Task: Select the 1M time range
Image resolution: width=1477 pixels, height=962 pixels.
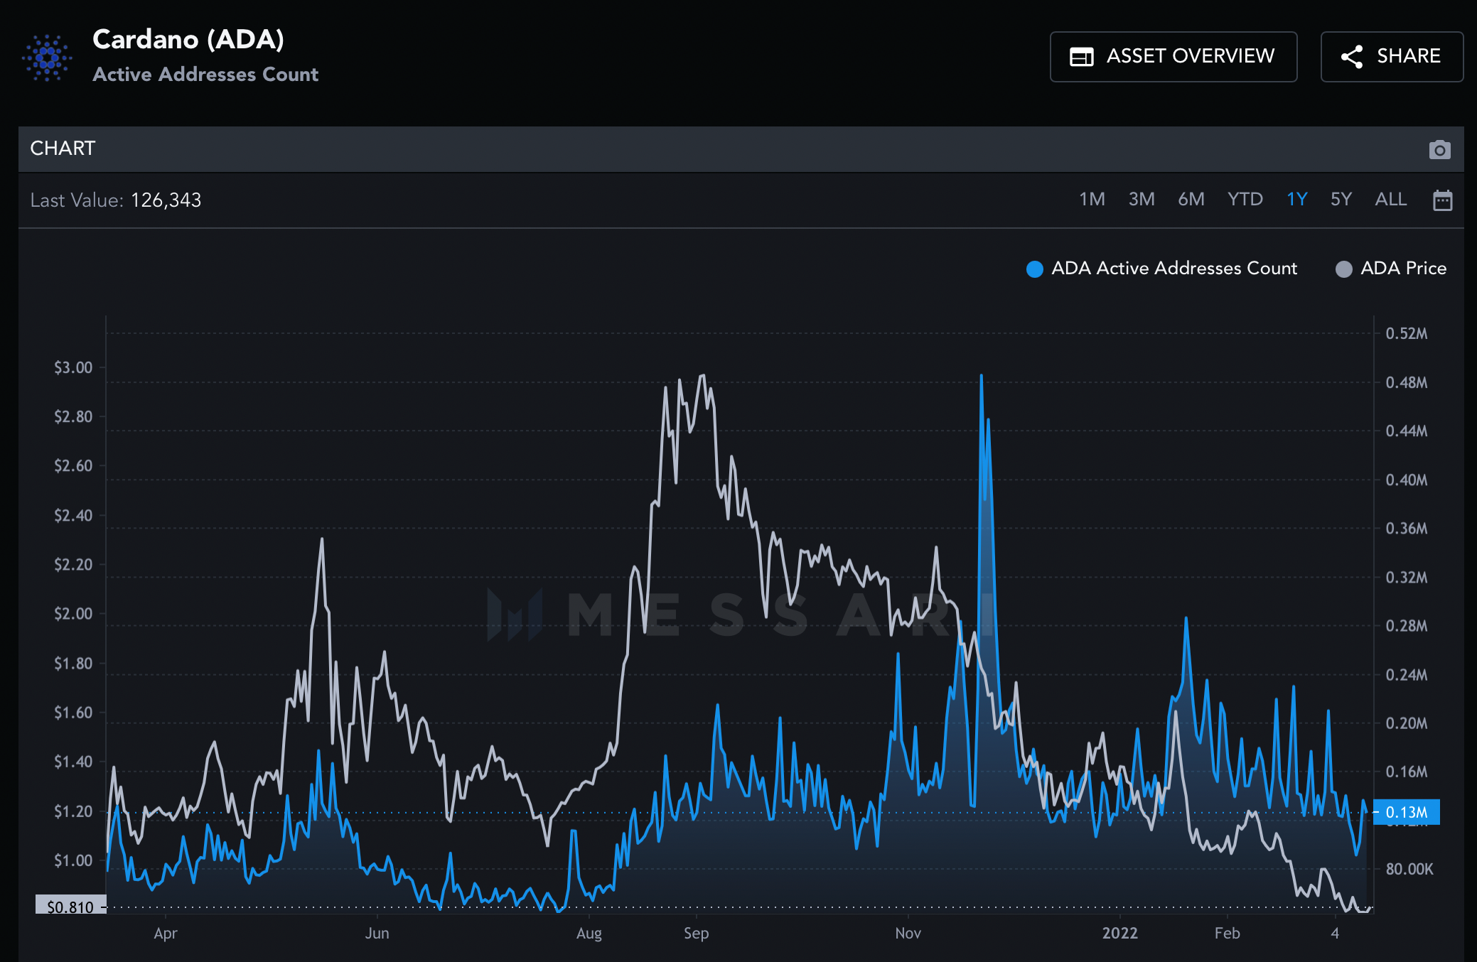Action: [1092, 199]
